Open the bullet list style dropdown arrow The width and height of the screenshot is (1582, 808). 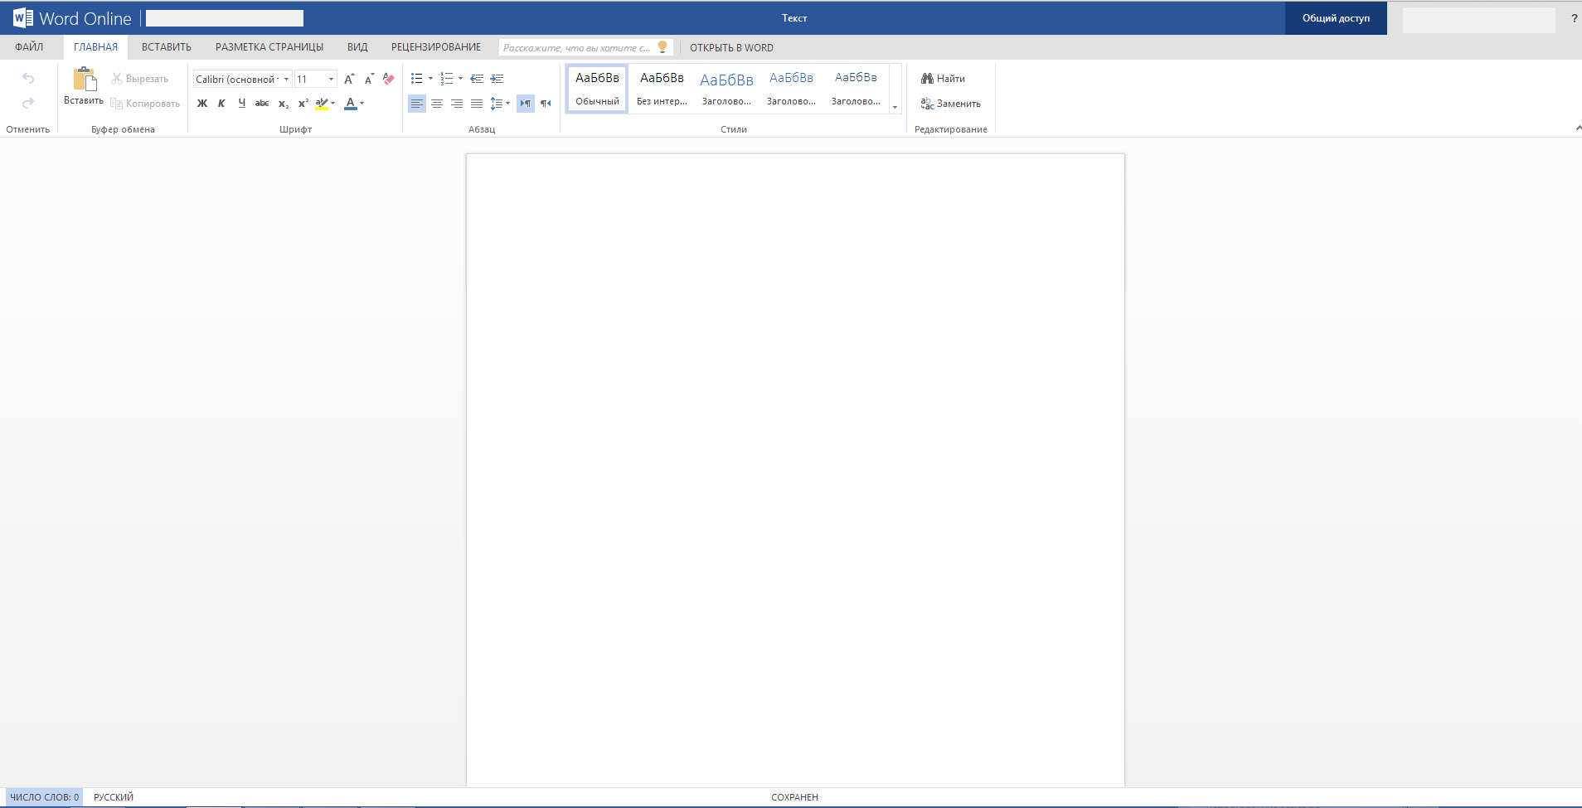pos(430,79)
